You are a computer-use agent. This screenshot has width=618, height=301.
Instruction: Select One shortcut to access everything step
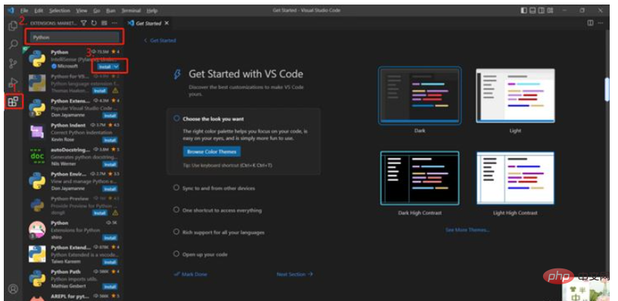(217, 210)
